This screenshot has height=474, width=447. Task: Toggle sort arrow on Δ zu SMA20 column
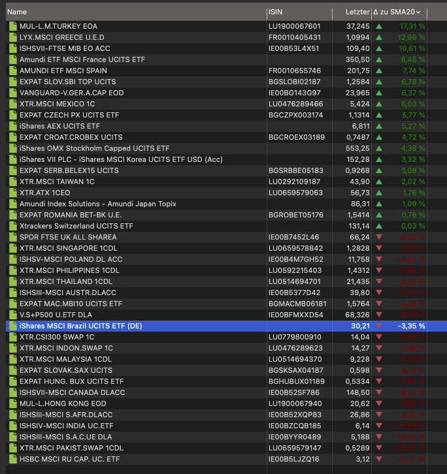click(418, 12)
